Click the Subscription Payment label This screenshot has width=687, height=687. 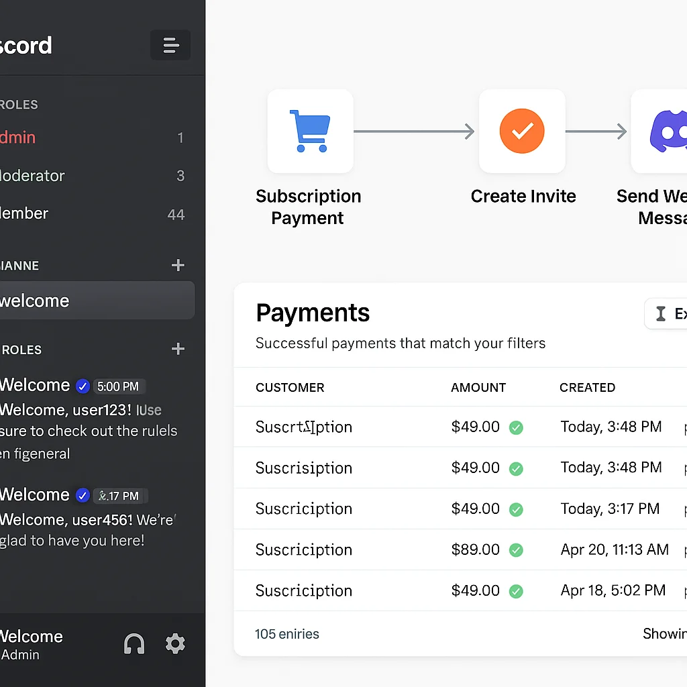pos(308,207)
